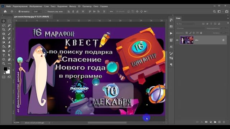Select the Smudge tool

click(x=9, y=47)
